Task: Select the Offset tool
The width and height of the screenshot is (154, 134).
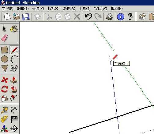Action: [x=14, y=98]
